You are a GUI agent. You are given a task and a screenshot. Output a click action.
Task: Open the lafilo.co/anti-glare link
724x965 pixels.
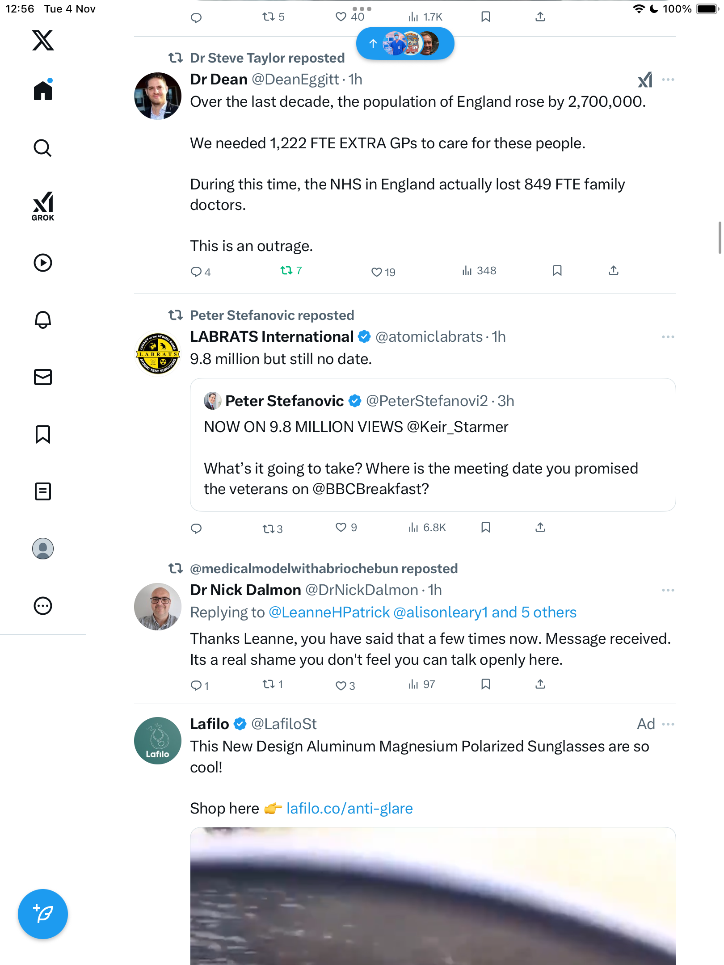click(349, 809)
